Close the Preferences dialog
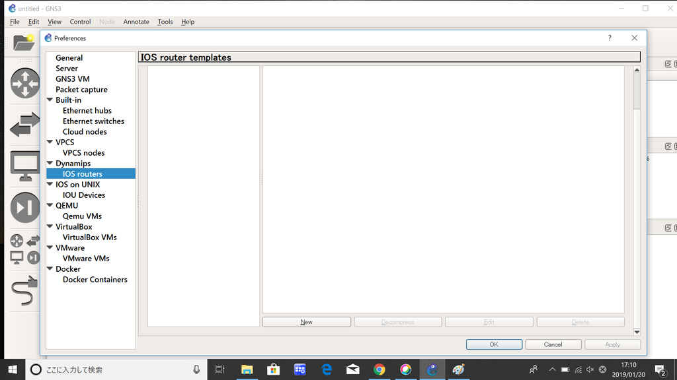This screenshot has width=677, height=380. tap(634, 38)
